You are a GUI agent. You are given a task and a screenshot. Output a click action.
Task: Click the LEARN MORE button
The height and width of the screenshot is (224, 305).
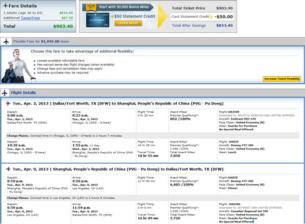128,23
